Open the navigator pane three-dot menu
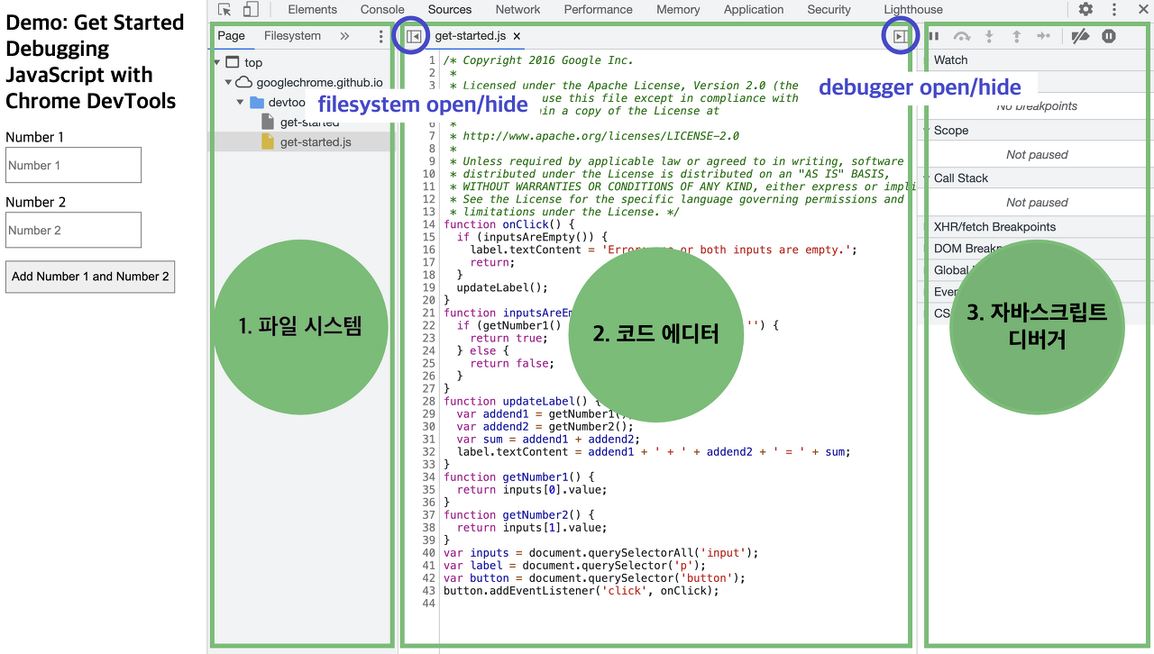Viewport: 1154px width, 654px height. 381,36
